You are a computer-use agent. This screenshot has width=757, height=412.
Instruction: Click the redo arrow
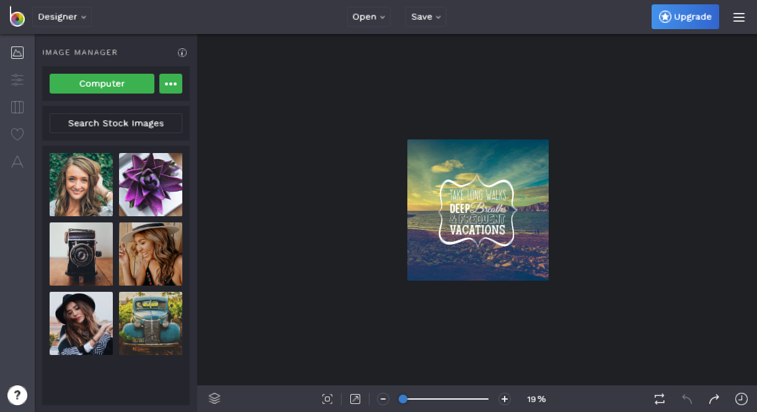click(714, 399)
